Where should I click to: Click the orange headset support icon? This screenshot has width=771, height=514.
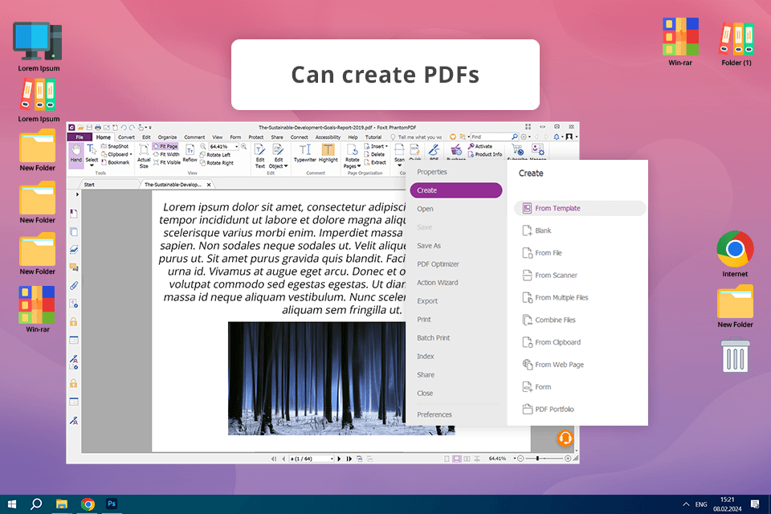[x=565, y=439]
